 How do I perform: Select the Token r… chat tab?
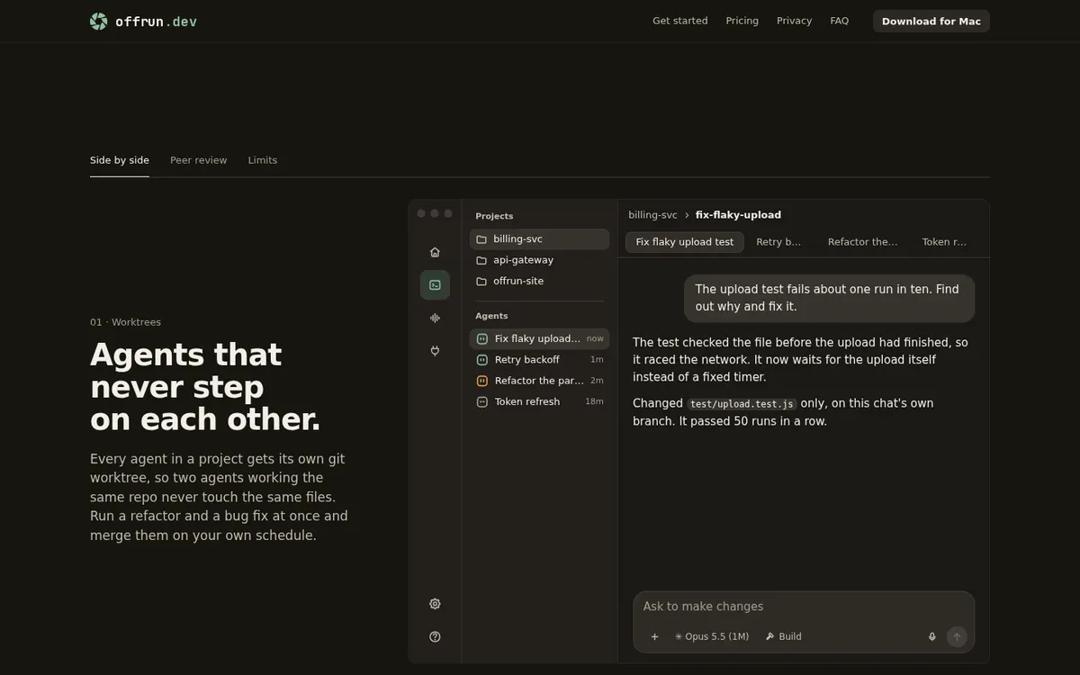point(944,242)
